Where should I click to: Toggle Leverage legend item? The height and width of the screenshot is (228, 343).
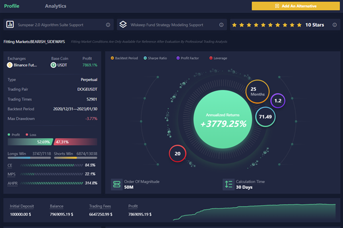[218, 58]
